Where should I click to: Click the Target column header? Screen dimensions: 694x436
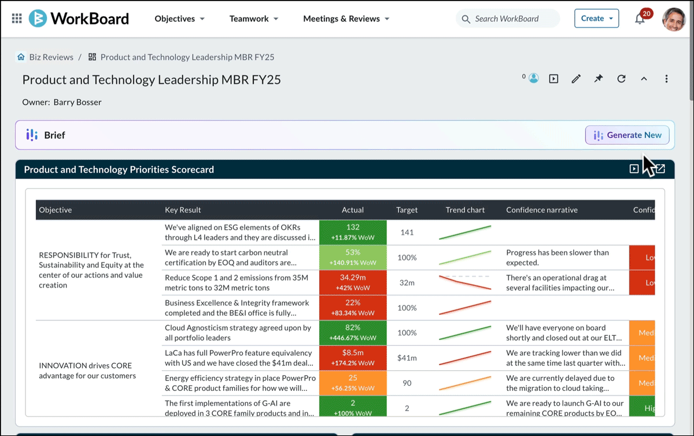[407, 210]
